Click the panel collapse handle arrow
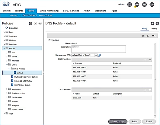 pos(43,73)
